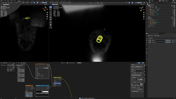This screenshot has width=176, height=99.
Task: Expand the first modifier panel in Properties
Action: 149,40
